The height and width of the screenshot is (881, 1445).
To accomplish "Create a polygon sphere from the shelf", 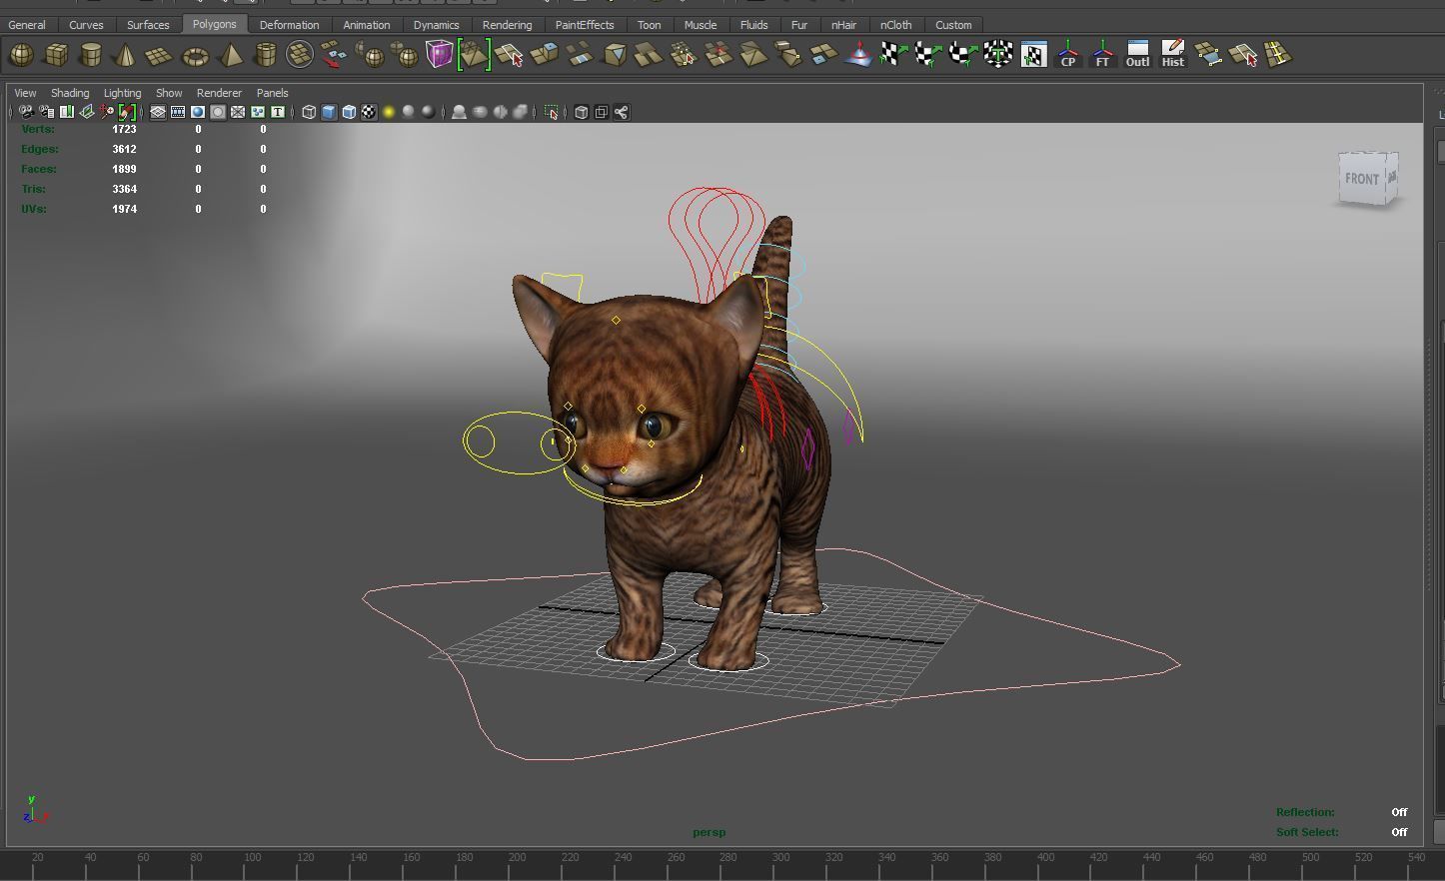I will point(21,55).
